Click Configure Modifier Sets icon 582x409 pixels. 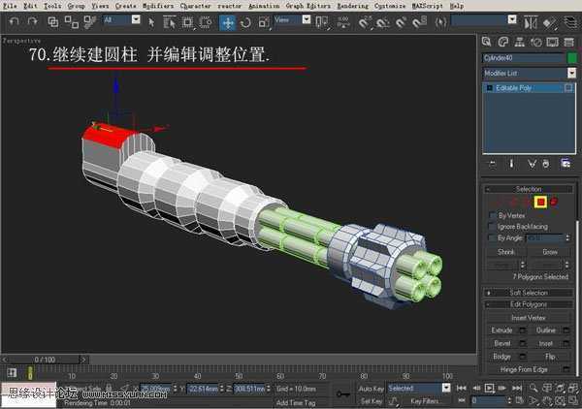(x=566, y=164)
